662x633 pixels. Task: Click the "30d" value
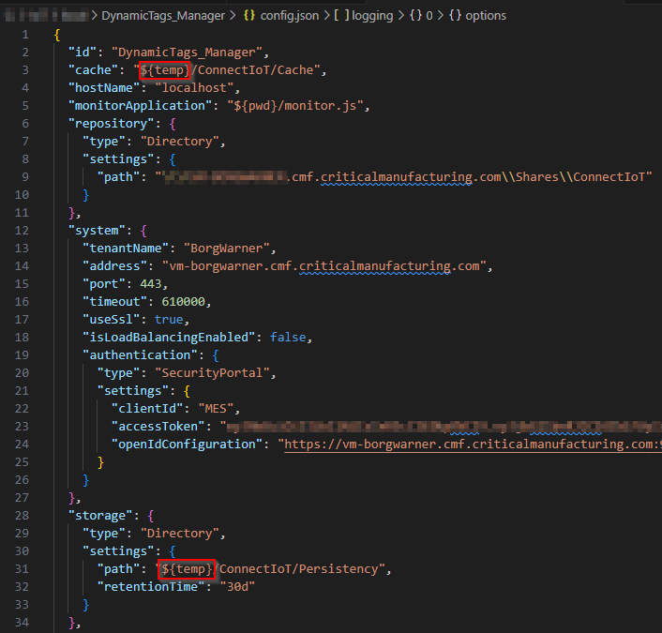(237, 586)
